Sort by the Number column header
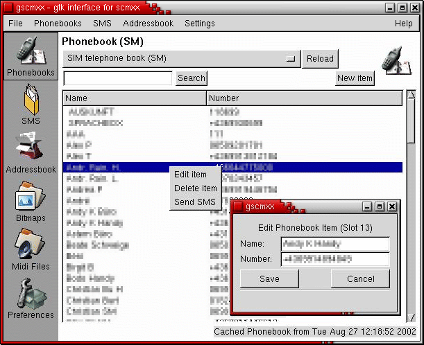 (305, 98)
